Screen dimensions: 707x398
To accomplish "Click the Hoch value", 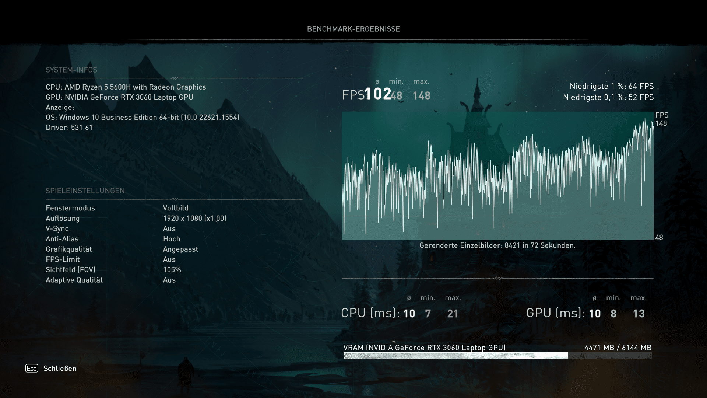I will 172,239.
